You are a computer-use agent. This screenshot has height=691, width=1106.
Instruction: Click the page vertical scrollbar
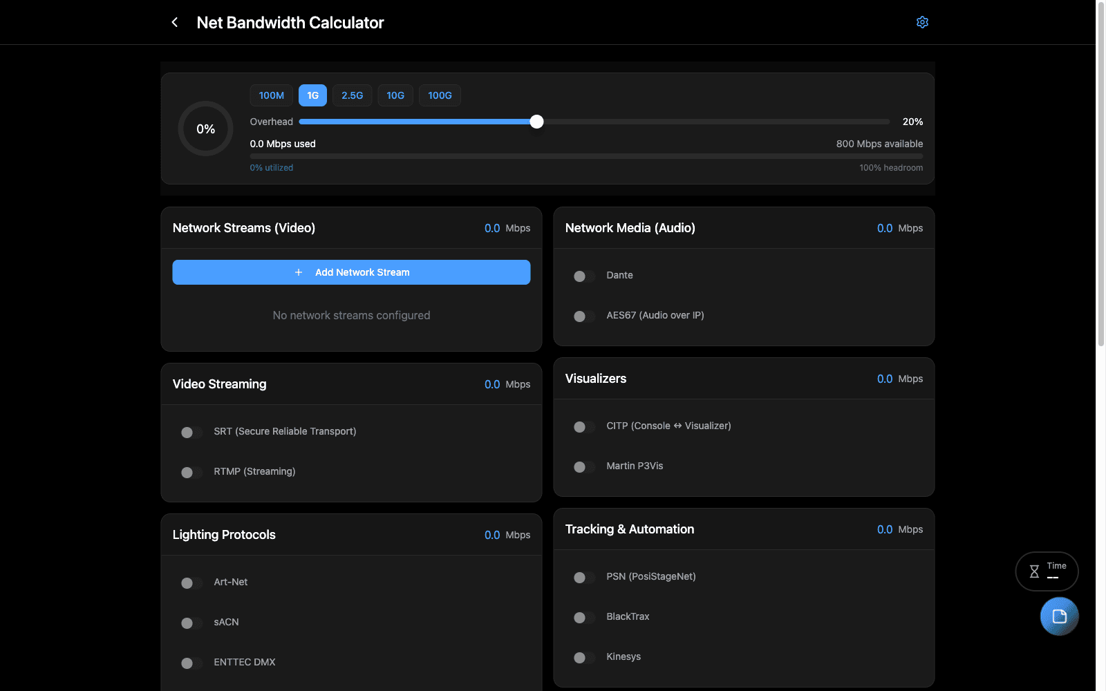[x=1101, y=173]
